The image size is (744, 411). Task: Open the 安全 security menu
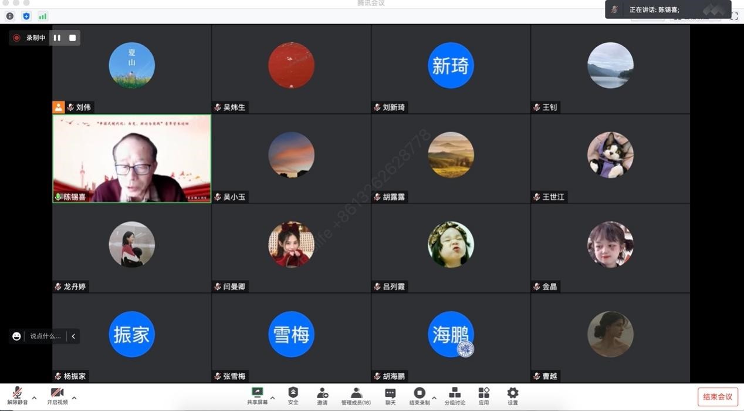[x=293, y=395]
